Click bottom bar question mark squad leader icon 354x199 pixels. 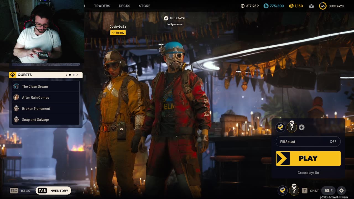294,190
